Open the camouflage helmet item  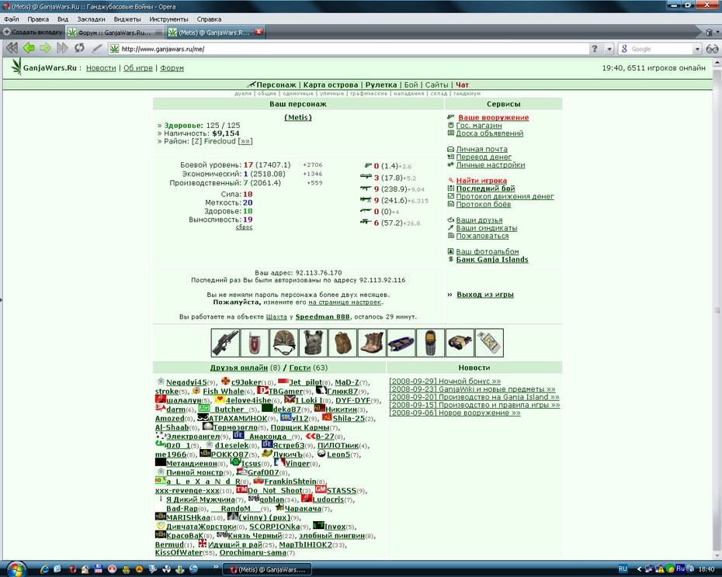[x=284, y=343]
